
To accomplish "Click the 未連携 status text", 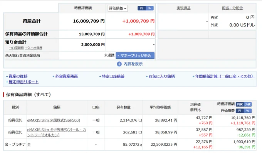I will 109,55.
